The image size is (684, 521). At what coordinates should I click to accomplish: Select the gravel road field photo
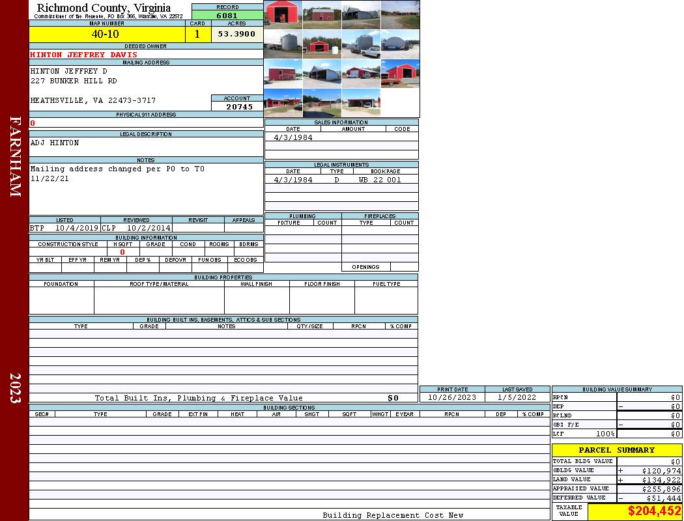(400, 15)
